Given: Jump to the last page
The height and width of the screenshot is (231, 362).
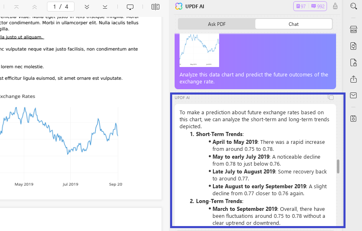Looking at the screenshot, I should [105, 7].
